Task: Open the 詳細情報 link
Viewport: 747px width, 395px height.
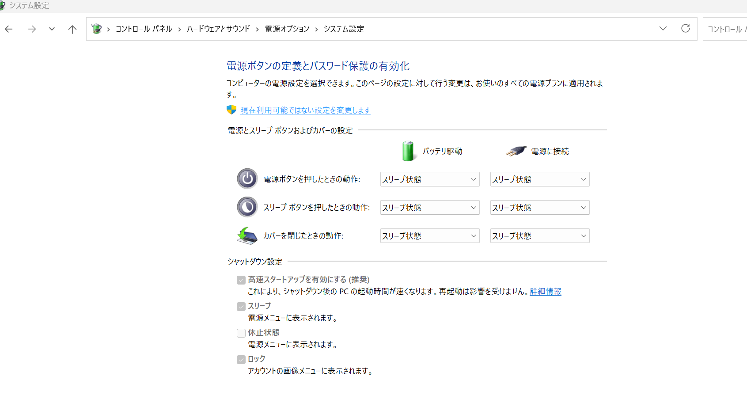Action: point(546,292)
